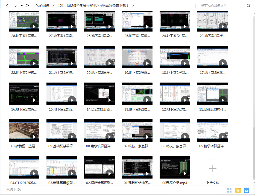This screenshot has height=195, width=255.
Task: Click the yellow upload folder icon
Action: tap(238, 190)
